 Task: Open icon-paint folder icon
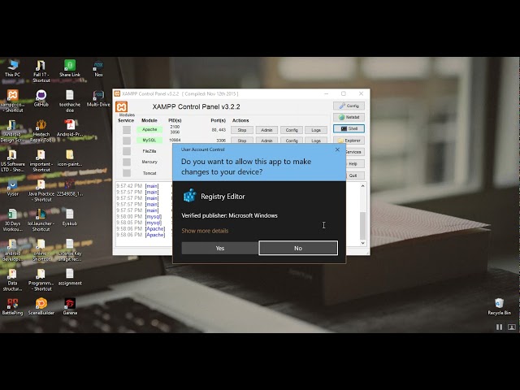coord(70,158)
